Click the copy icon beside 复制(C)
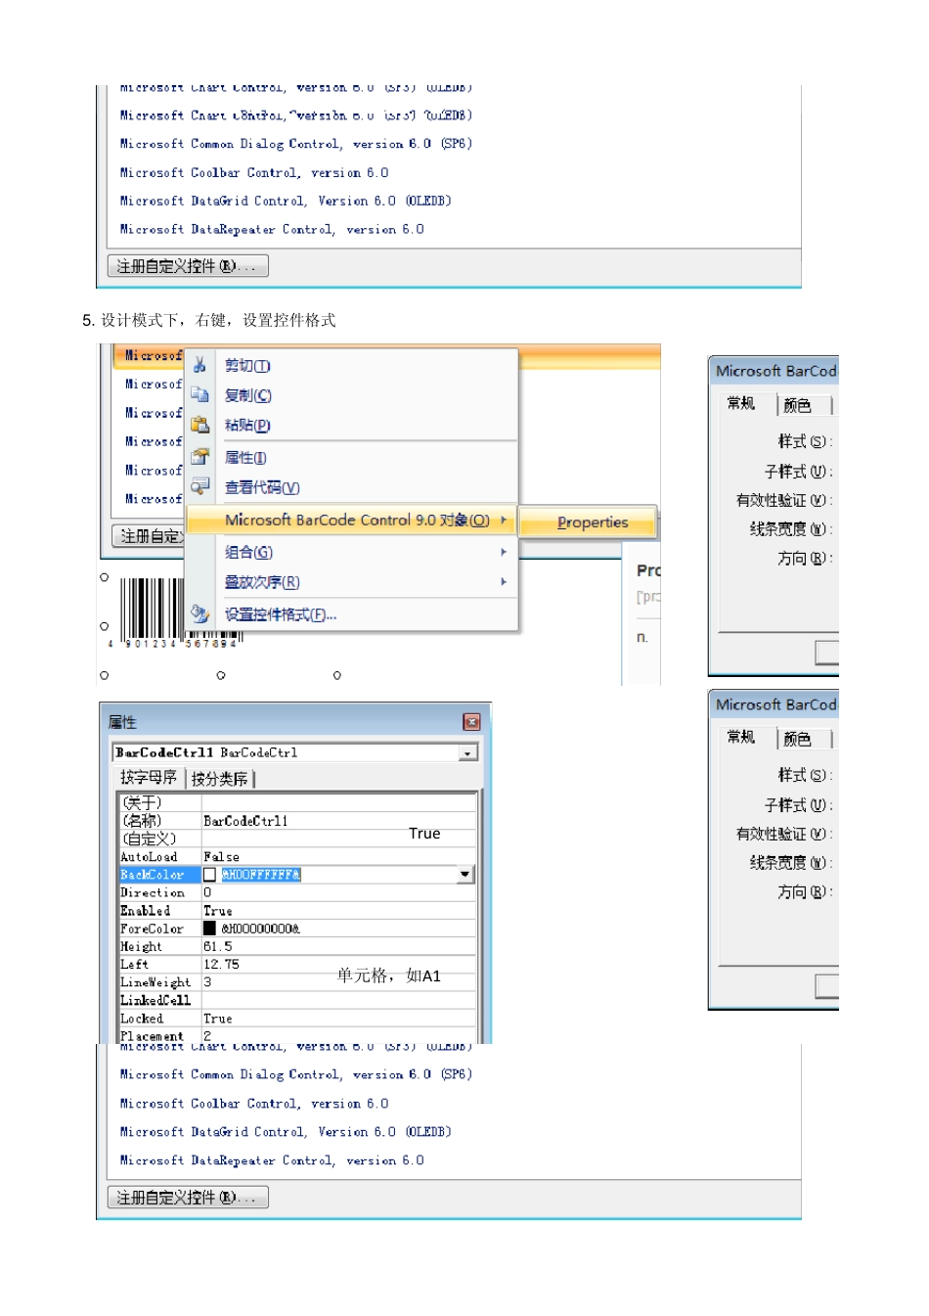This screenshot has height=1316, width=929. click(199, 394)
